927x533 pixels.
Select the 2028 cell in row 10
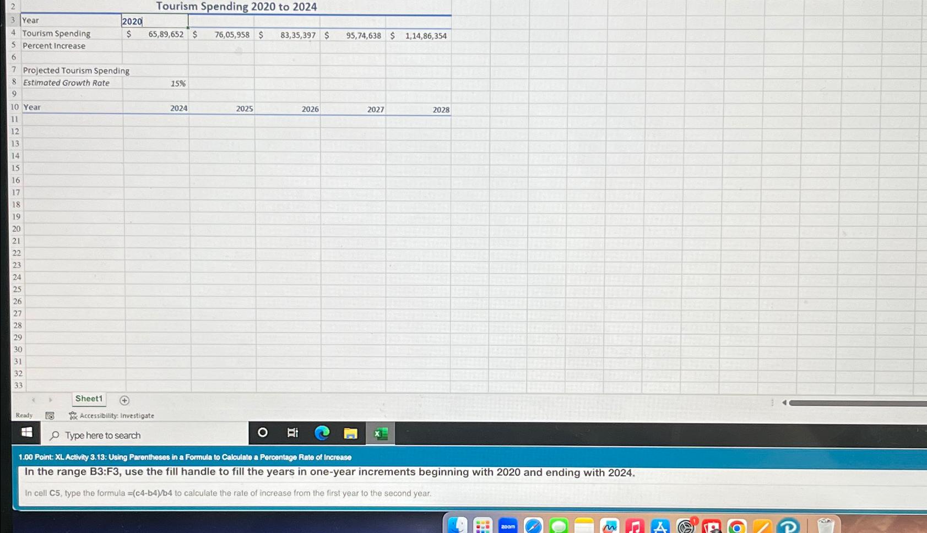tap(419, 110)
